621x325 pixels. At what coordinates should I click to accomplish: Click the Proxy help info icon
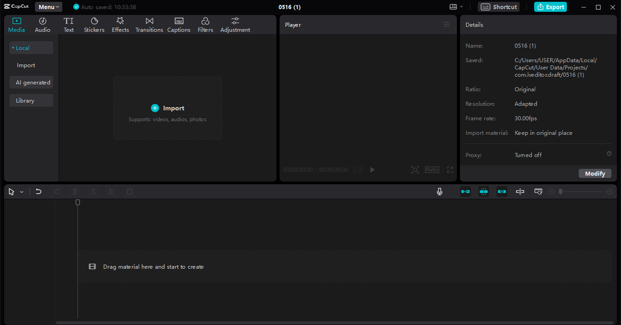pyautogui.click(x=609, y=153)
